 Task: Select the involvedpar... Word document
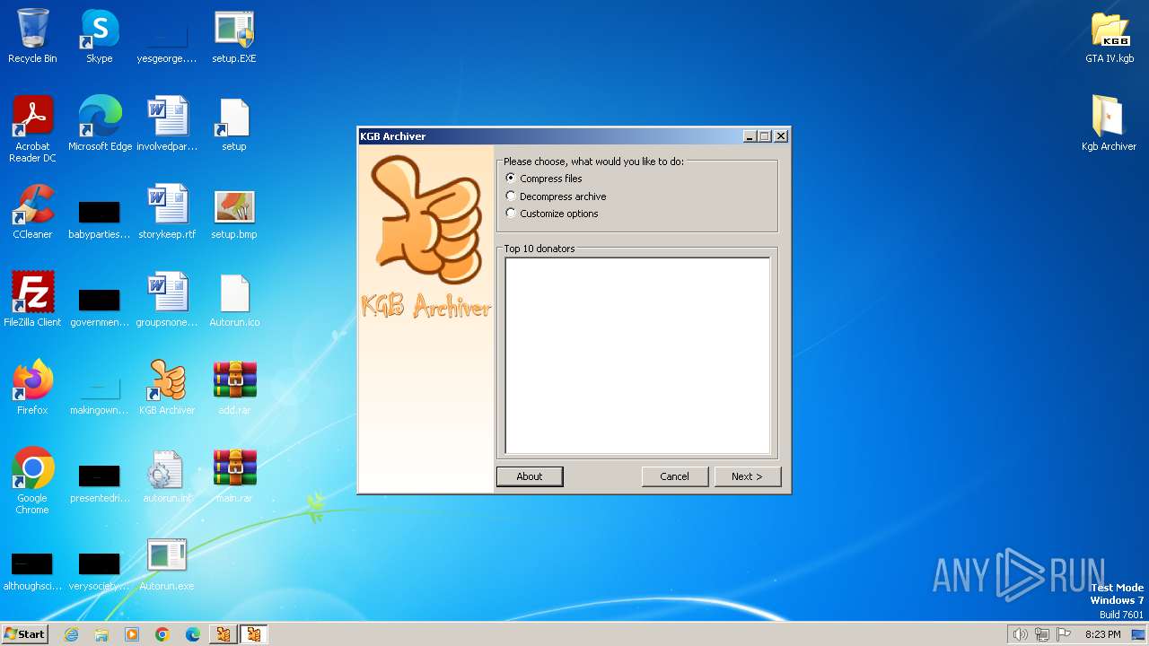(167, 124)
